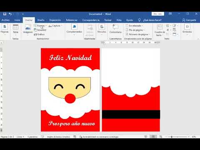This screenshot has width=200, height=150.
Task: Click the spelling check icon in status bar
Action: (42, 137)
